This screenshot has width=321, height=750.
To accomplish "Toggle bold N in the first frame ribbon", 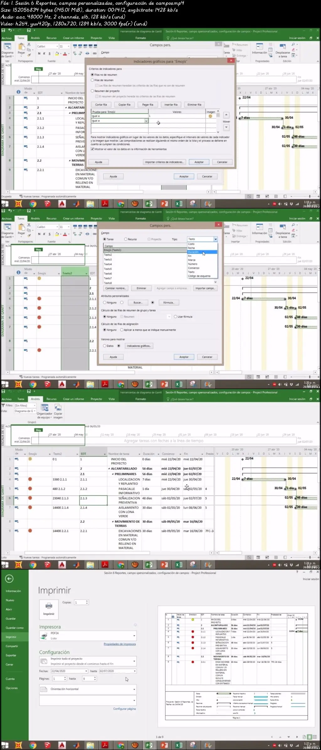I will [39, 54].
